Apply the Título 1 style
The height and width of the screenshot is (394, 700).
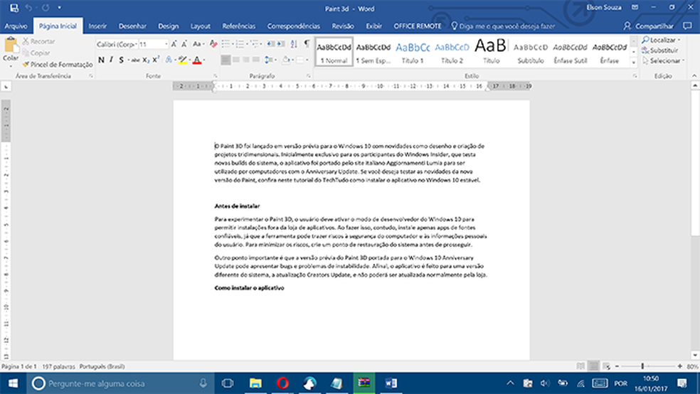pos(413,52)
